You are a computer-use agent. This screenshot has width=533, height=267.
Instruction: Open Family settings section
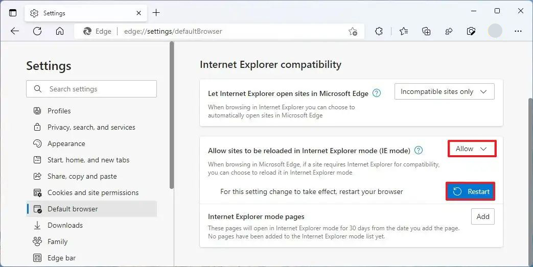(x=92, y=241)
